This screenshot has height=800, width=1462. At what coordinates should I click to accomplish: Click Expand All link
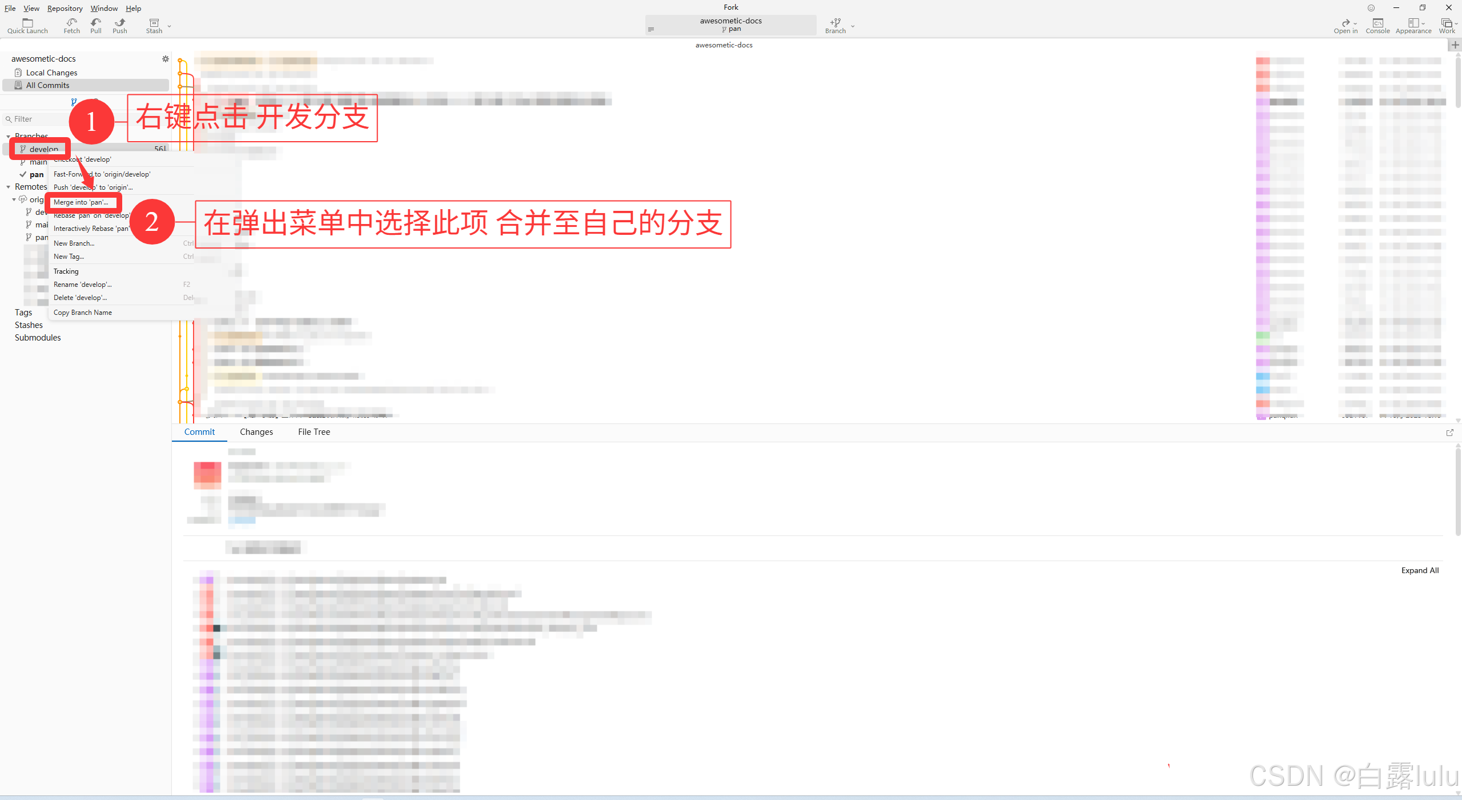pyautogui.click(x=1420, y=570)
